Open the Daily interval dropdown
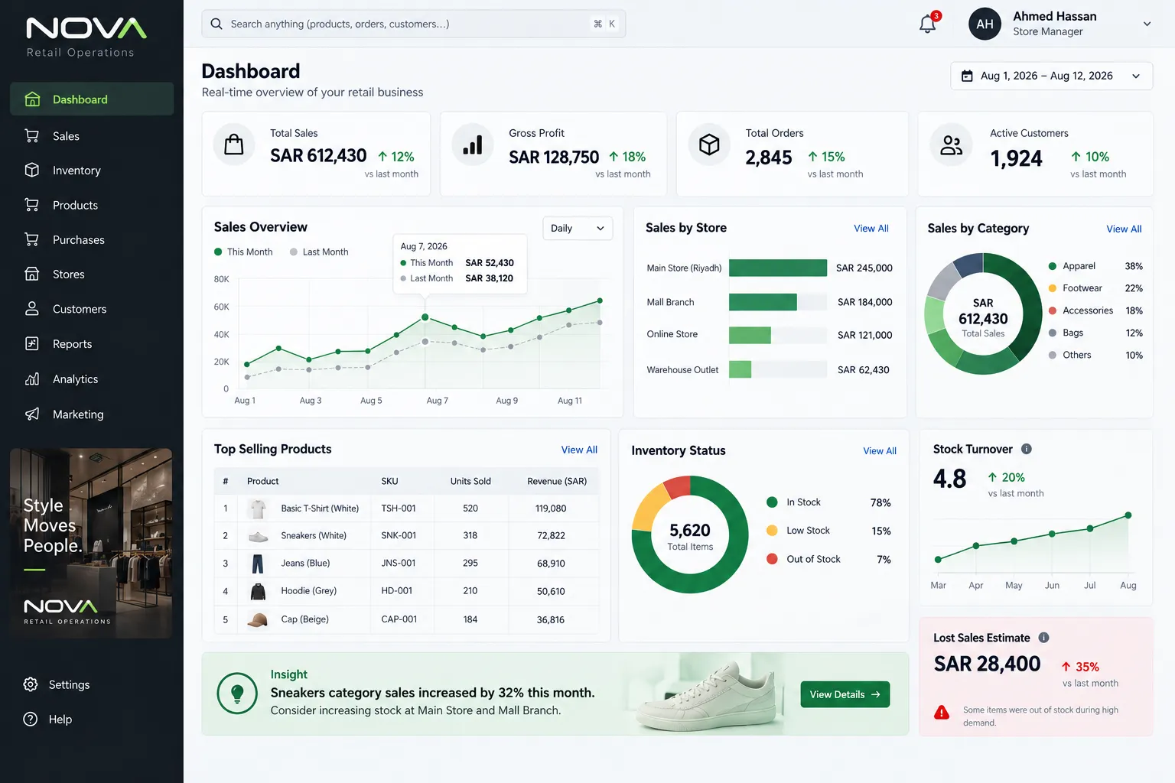Viewport: 1175px width, 783px height. tap(578, 228)
